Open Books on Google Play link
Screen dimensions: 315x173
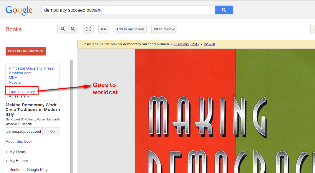click(x=29, y=169)
